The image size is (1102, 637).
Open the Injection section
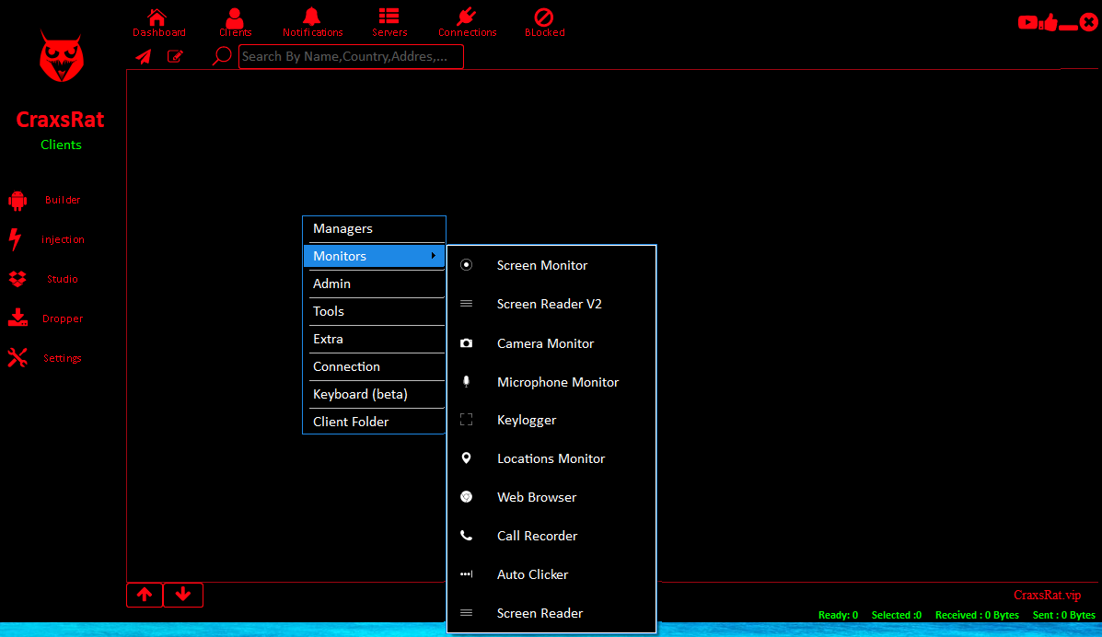[x=63, y=239]
